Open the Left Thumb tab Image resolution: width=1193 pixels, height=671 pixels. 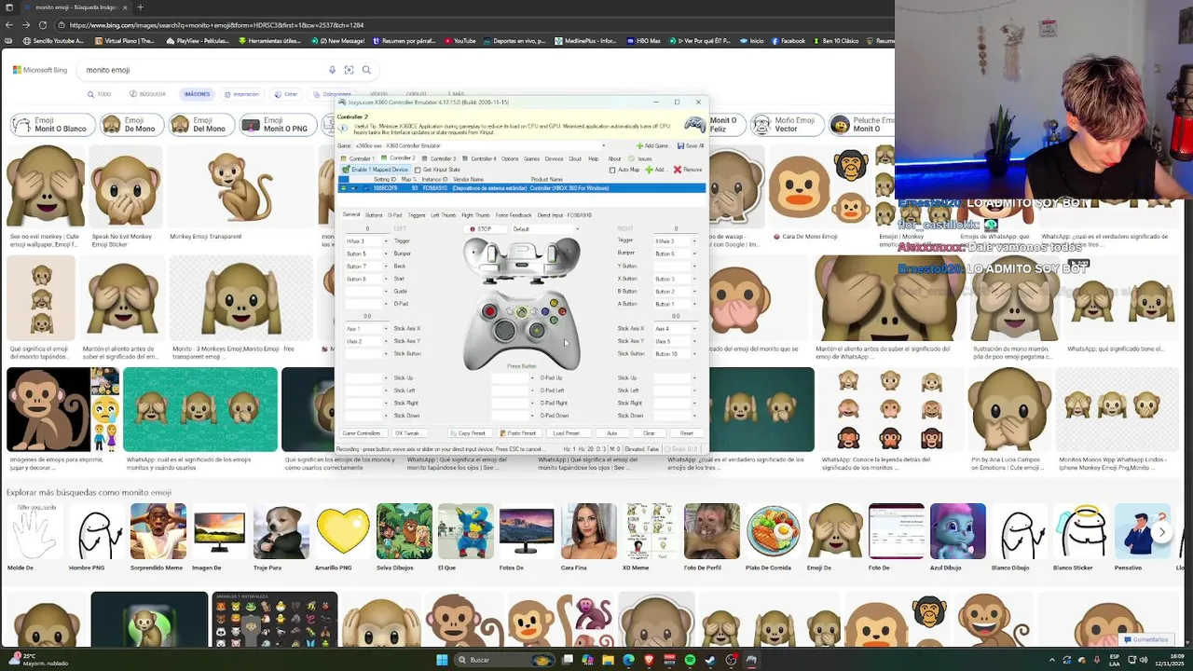[x=443, y=215]
